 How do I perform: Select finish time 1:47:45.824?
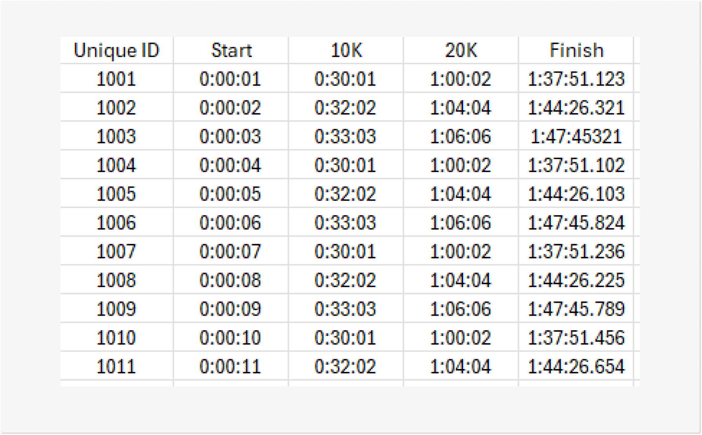click(576, 222)
